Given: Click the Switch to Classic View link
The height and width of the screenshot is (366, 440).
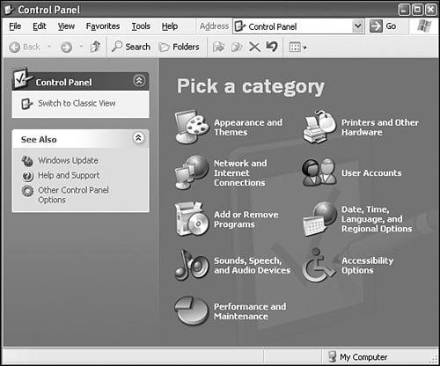Looking at the screenshot, I should (x=77, y=104).
